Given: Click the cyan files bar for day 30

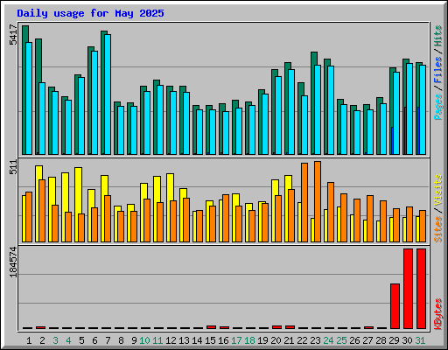Looking at the screenshot, I should tap(409, 108).
